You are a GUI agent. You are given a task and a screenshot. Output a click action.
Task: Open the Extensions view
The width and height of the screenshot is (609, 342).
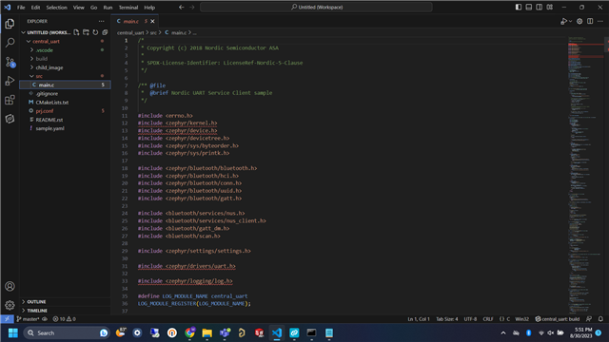point(10,100)
